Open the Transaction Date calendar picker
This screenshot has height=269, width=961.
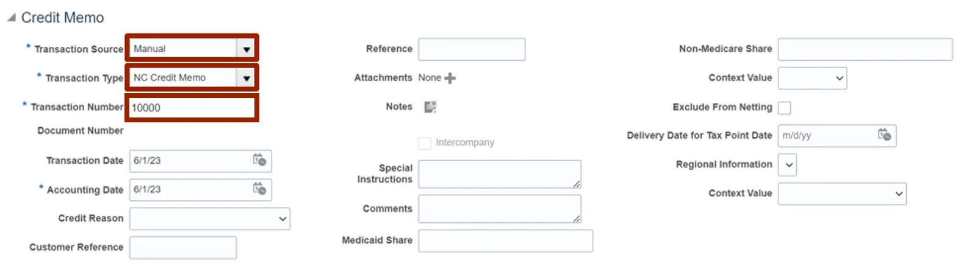coord(259,160)
